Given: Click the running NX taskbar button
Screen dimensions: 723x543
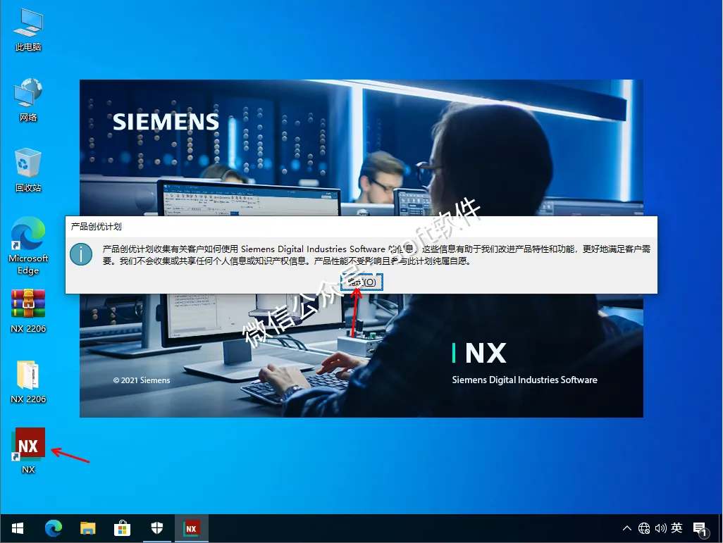Looking at the screenshot, I should (x=192, y=528).
